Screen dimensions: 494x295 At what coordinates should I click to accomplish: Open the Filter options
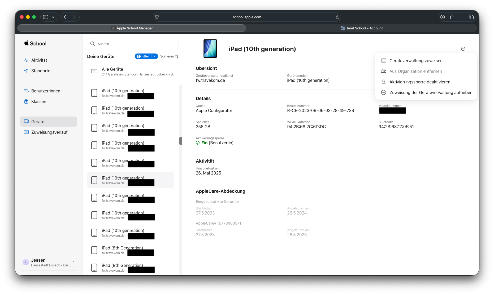pyautogui.click(x=143, y=56)
